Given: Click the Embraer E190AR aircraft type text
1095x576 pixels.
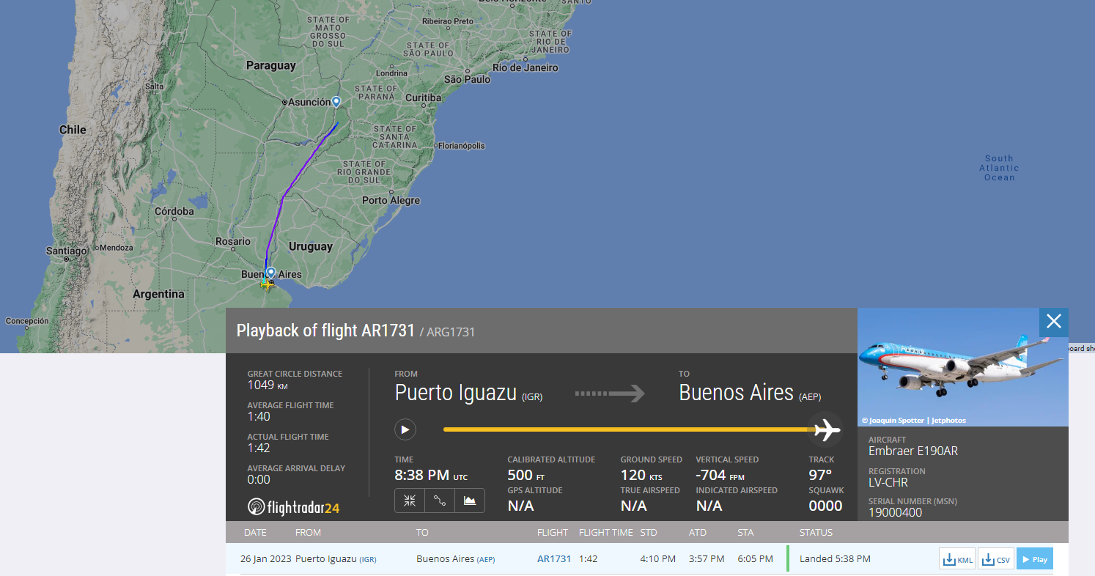Looking at the screenshot, I should click(x=913, y=451).
